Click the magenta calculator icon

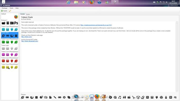pos(8,55)
